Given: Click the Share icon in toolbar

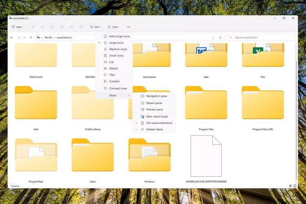Looking at the screenshot, I should (x=72, y=27).
